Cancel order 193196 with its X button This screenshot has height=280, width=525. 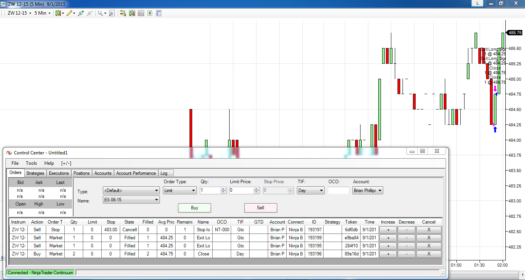[x=429, y=254]
